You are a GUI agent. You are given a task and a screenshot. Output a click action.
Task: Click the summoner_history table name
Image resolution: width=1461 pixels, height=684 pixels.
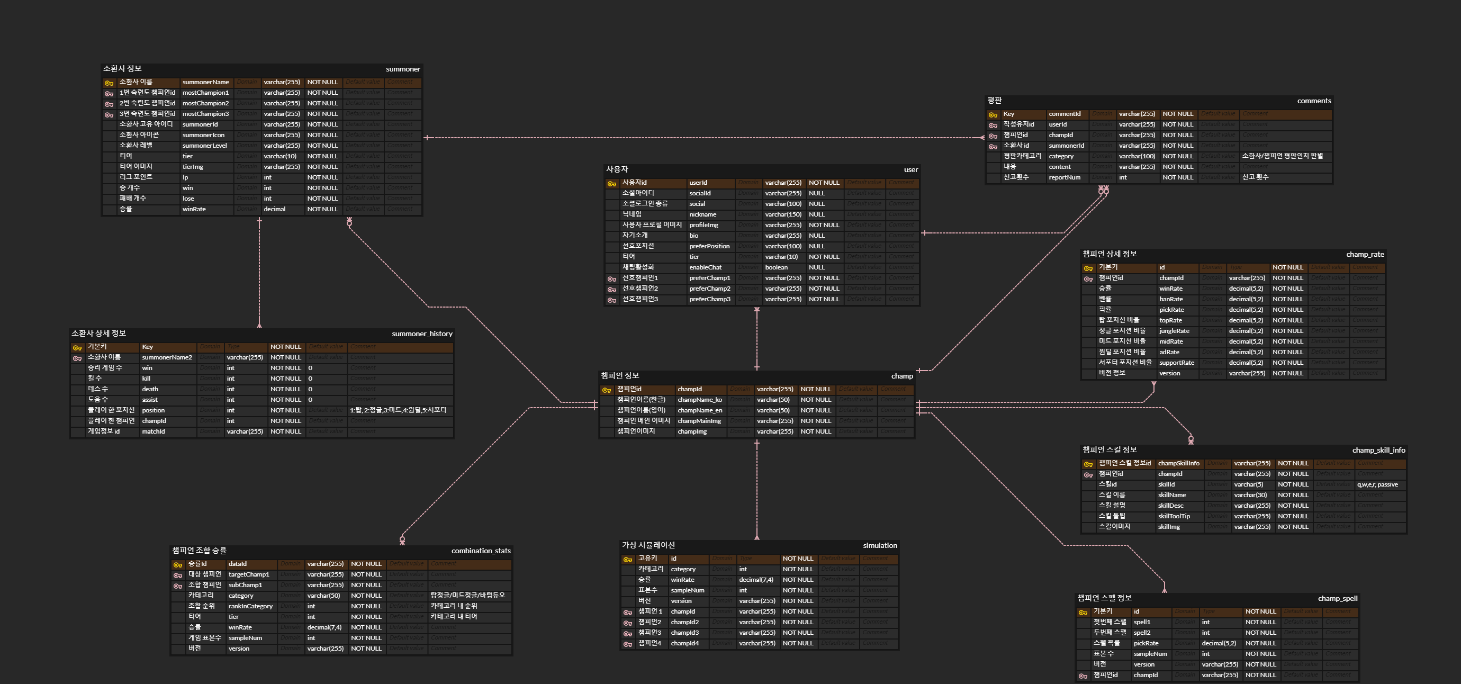point(421,334)
